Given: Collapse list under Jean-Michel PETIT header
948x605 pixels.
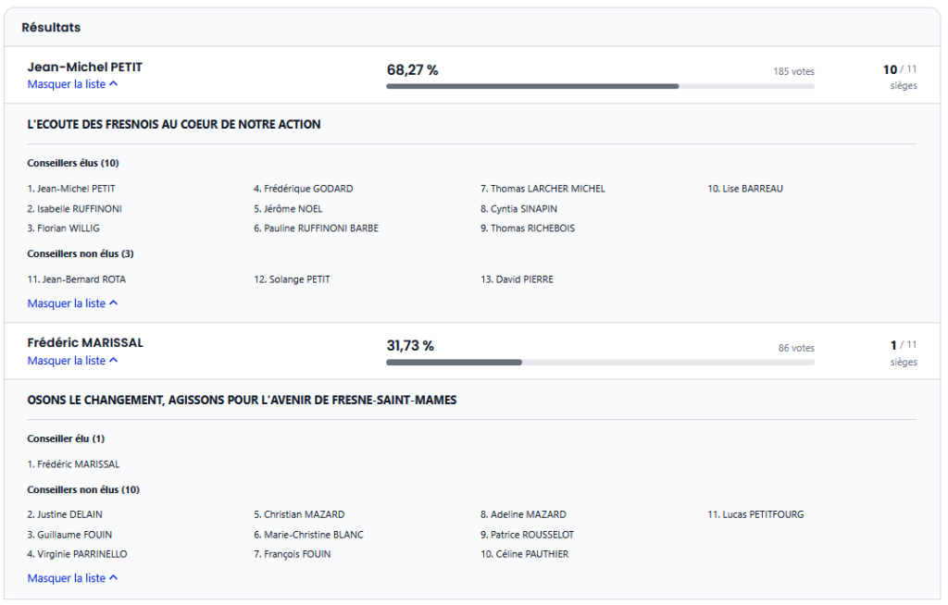Looking at the screenshot, I should click(72, 84).
